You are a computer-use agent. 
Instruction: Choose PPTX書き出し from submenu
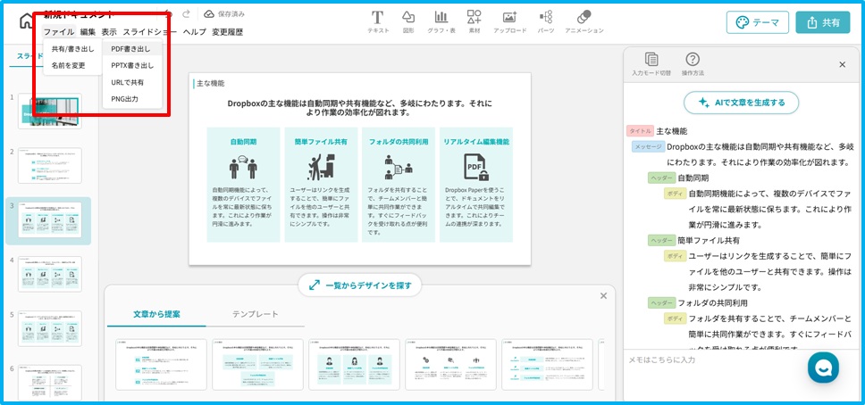(132, 65)
